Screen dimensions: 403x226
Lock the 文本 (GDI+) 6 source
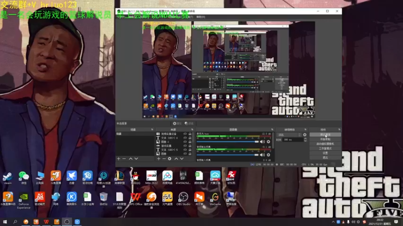click(190, 138)
